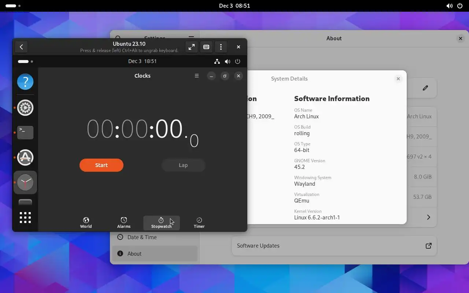This screenshot has height=293, width=469.
Task: Close the Ubuntu 23.10 Boxes window
Action: pos(239,47)
